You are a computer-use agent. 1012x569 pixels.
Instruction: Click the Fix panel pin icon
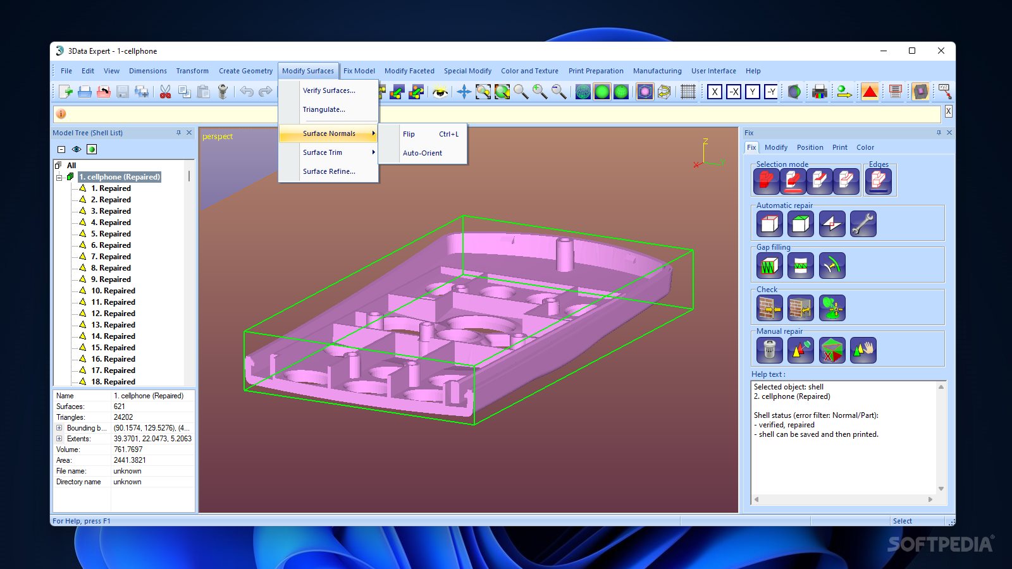[939, 133]
